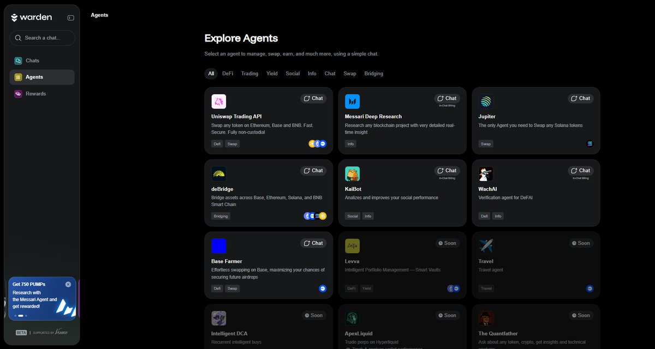The width and height of the screenshot is (655, 349).
Task: Click Defi tag on WachAI card
Action: (x=485, y=216)
